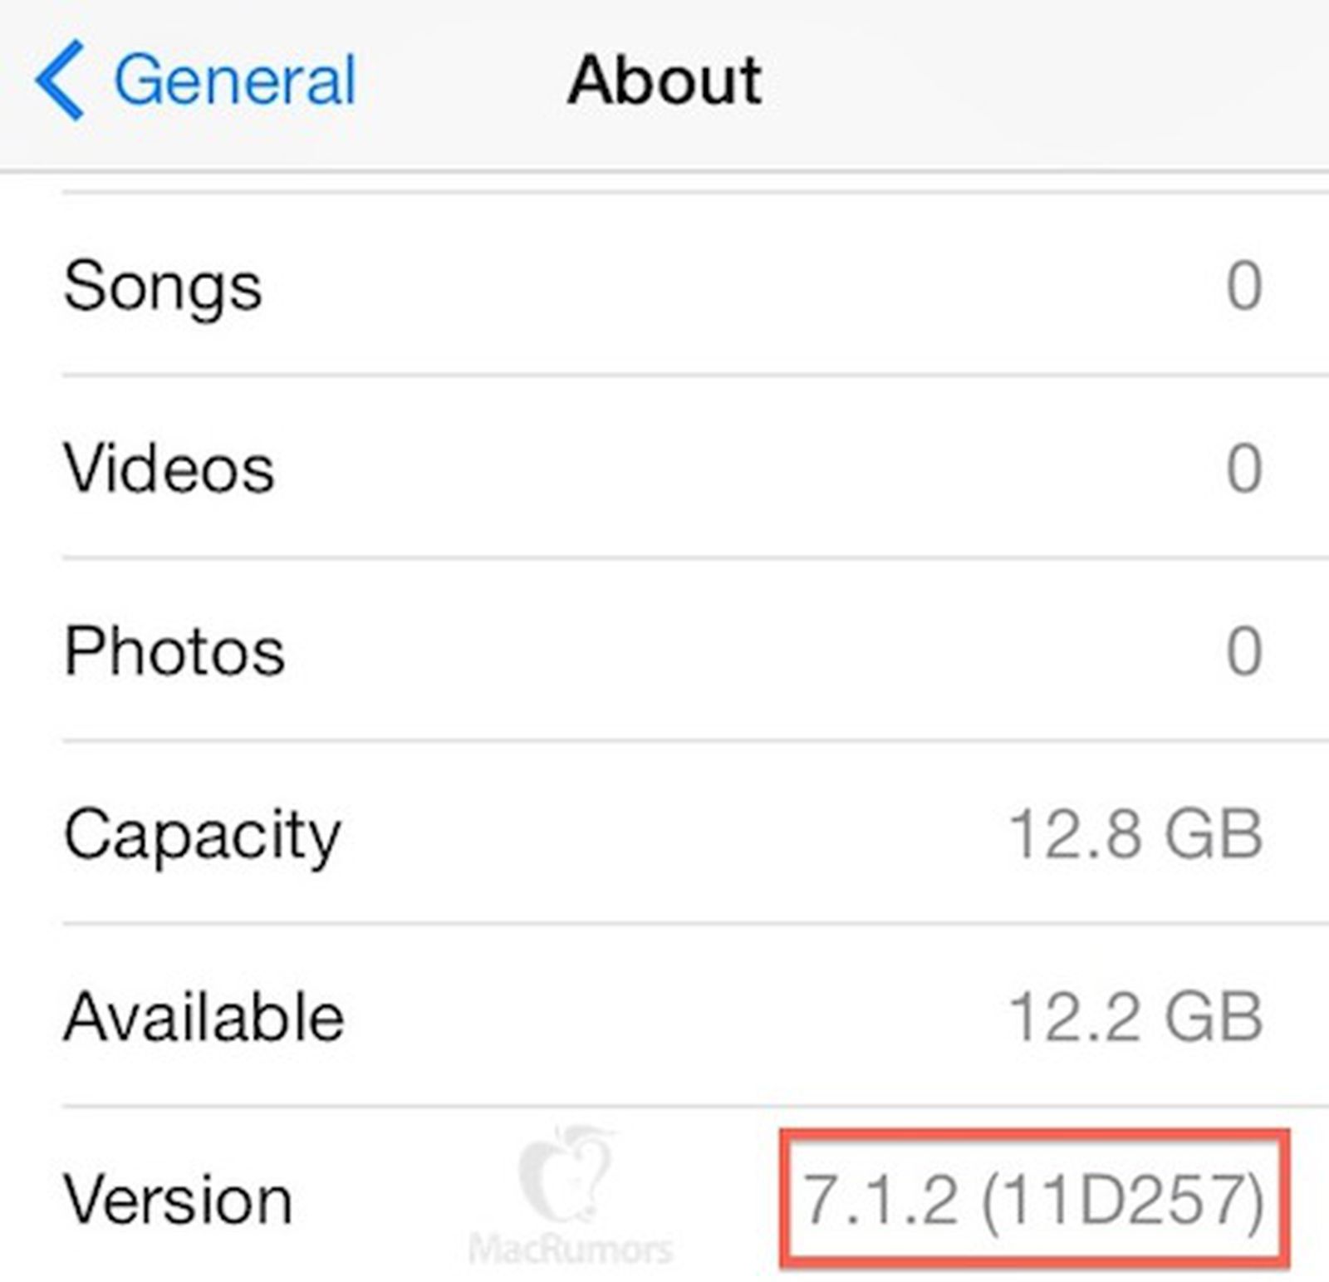Tap the 12.8 capacity number
The width and height of the screenshot is (1329, 1282).
(1076, 834)
